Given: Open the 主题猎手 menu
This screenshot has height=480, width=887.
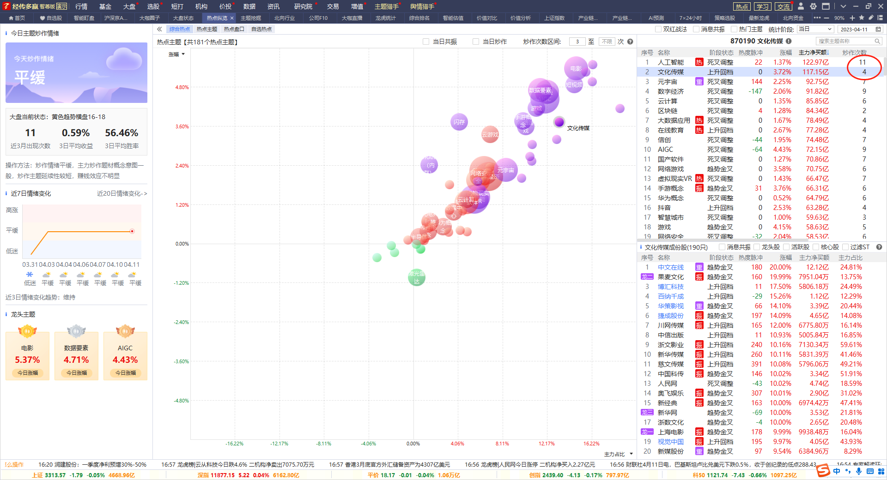Looking at the screenshot, I should click(x=386, y=6).
